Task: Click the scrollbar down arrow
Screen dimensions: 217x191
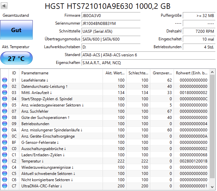Action: pos(212,187)
